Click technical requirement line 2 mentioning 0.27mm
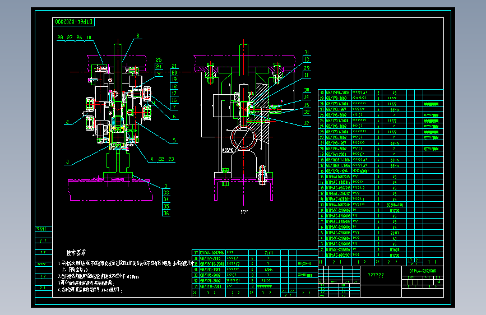 [99, 276]
